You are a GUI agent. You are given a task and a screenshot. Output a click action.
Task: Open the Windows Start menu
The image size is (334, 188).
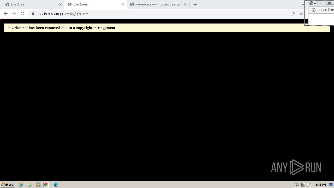click(x=7, y=184)
